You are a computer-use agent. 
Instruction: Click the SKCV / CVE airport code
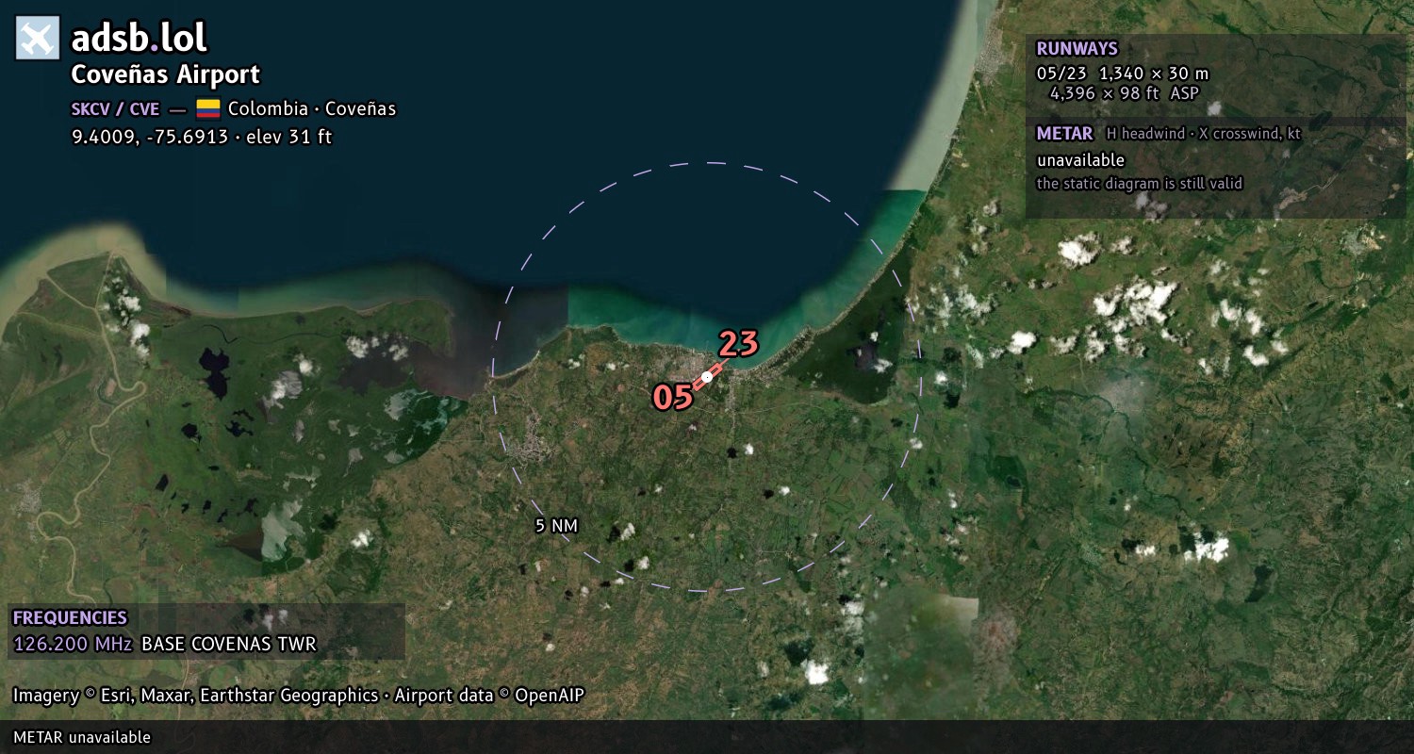(x=115, y=108)
